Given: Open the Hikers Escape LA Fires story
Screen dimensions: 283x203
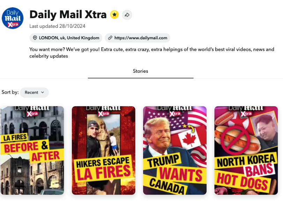Looking at the screenshot, I should 104,150.
